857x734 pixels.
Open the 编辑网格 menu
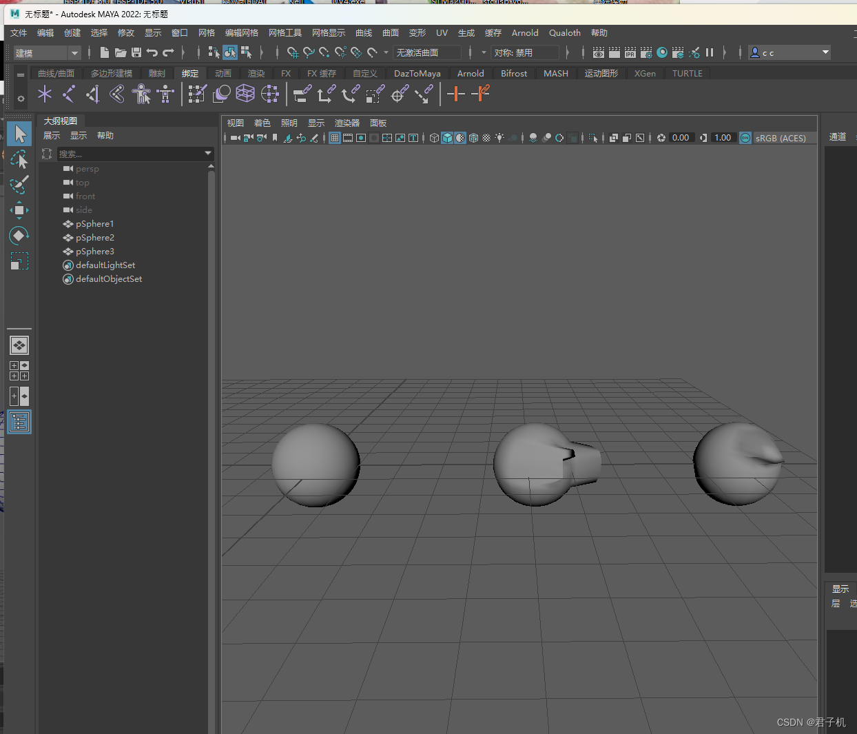[x=241, y=33]
